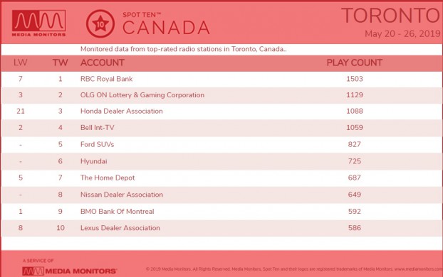
Task: Click the footer Media Monitors logo
Action: click(70, 271)
